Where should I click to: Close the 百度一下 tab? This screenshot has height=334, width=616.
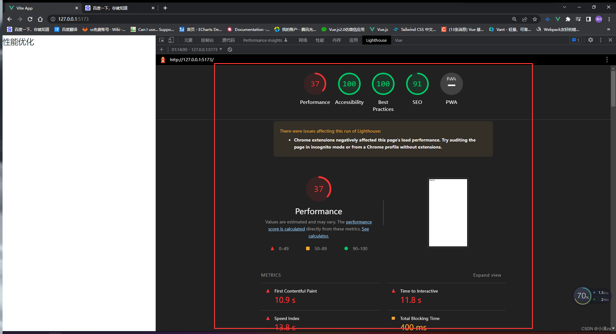(x=153, y=8)
